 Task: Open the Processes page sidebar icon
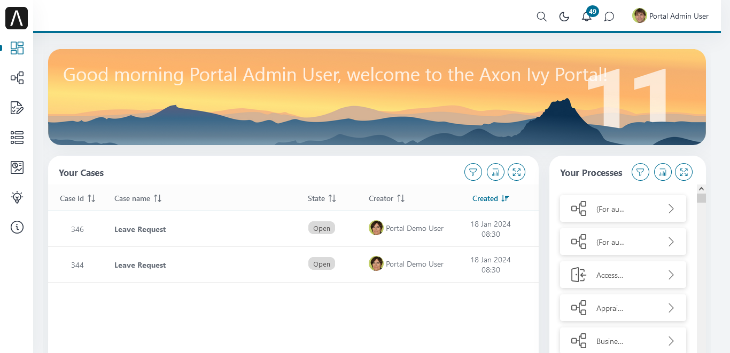click(x=17, y=78)
